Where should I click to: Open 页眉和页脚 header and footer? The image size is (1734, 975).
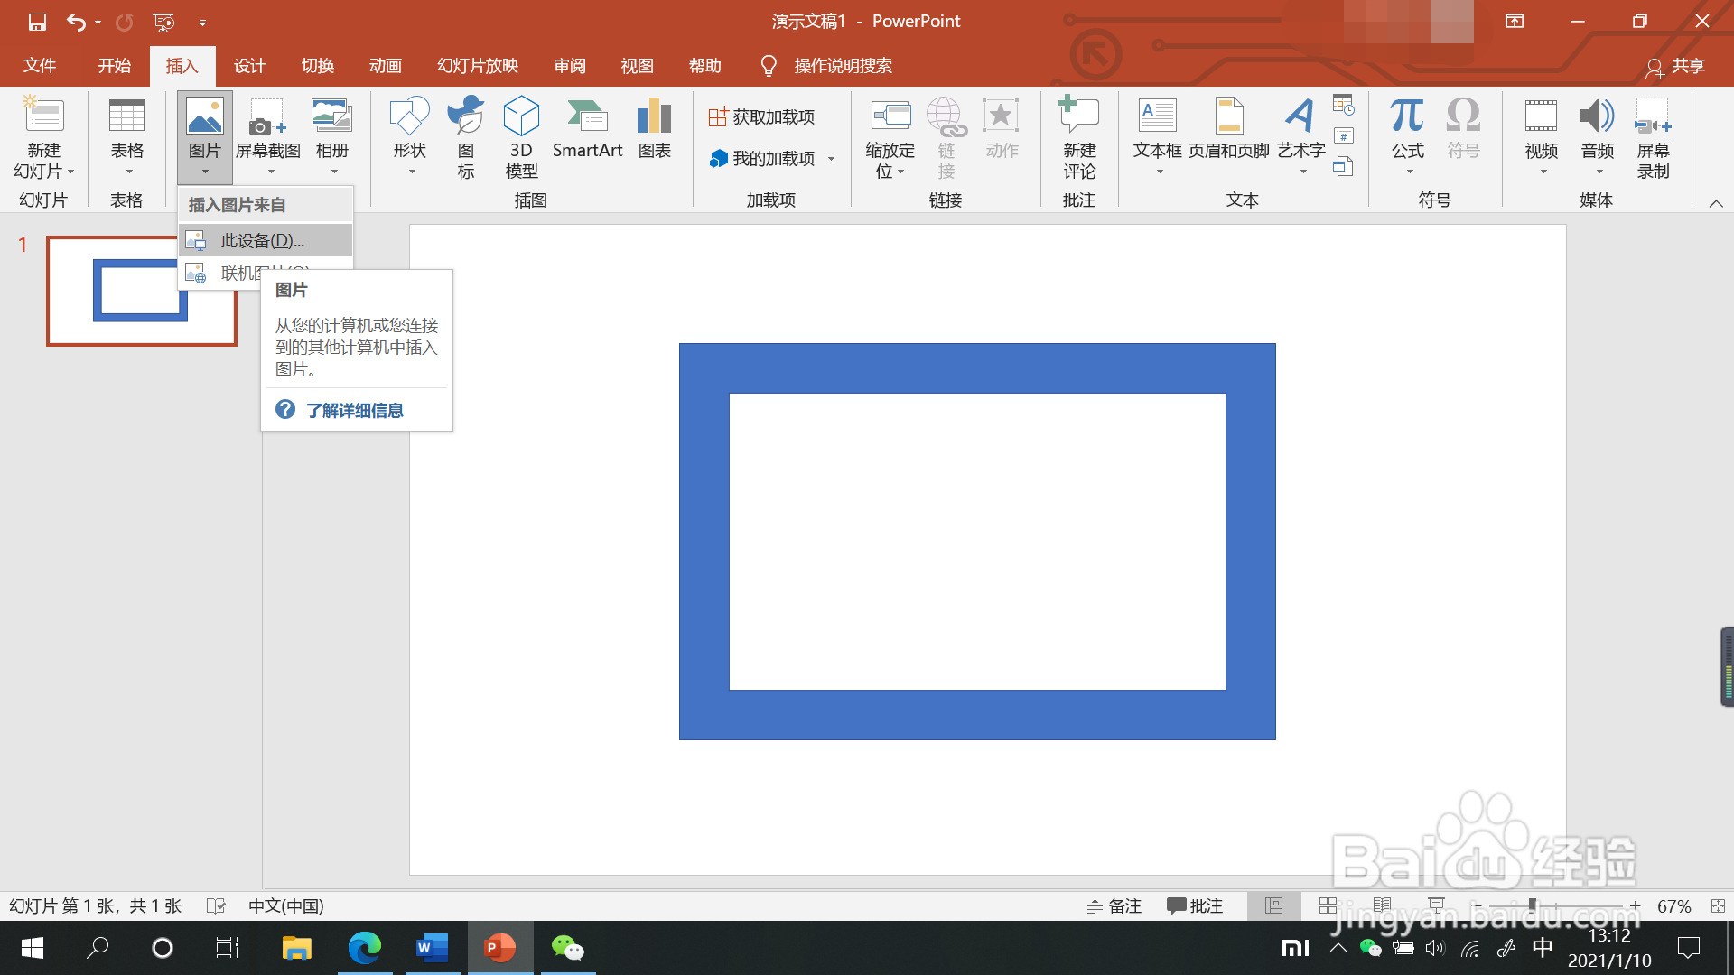point(1229,127)
